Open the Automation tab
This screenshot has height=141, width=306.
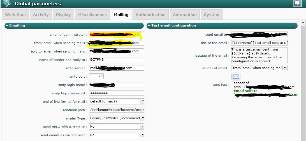pos(185,15)
